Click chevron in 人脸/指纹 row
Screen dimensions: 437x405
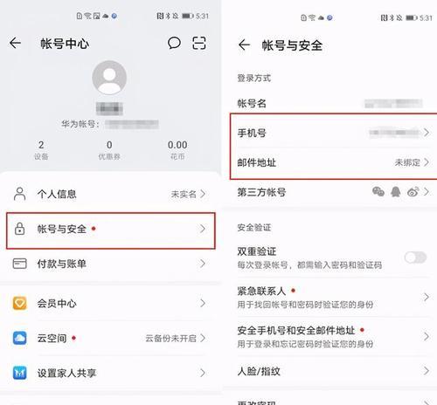point(427,371)
